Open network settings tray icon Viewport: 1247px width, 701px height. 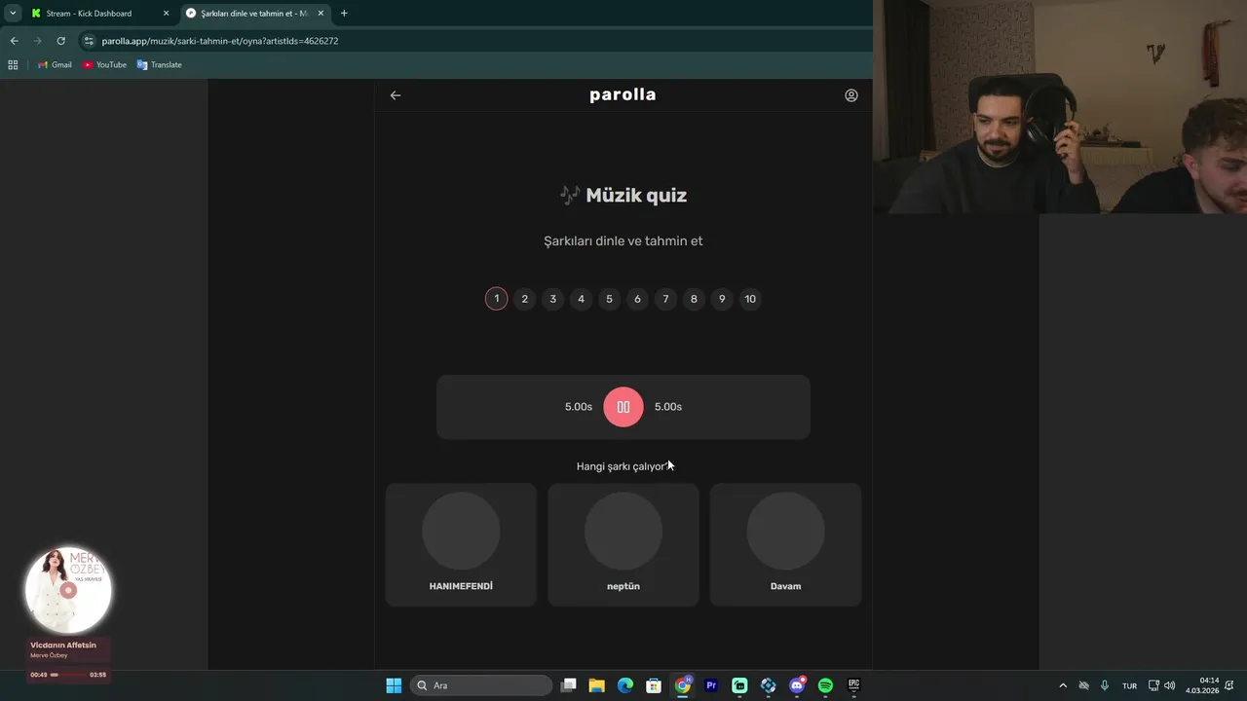tap(1153, 685)
